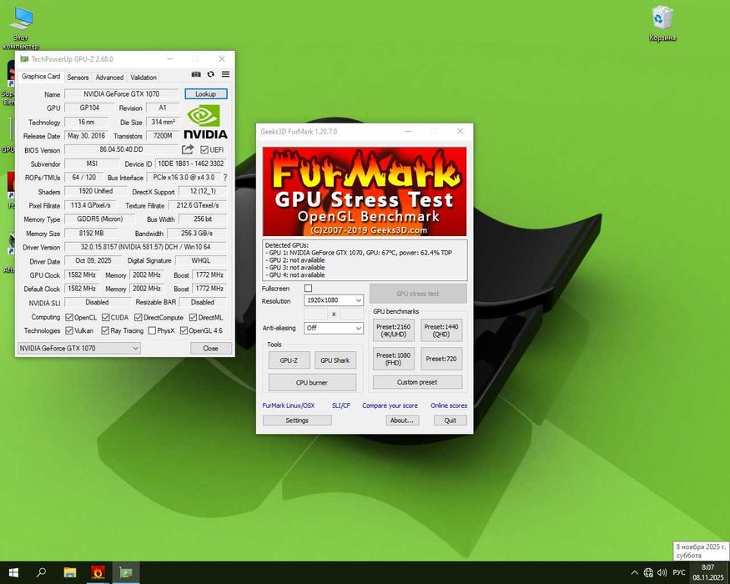Toggle the OpenCL checkbox
The image size is (730, 584).
coord(69,318)
